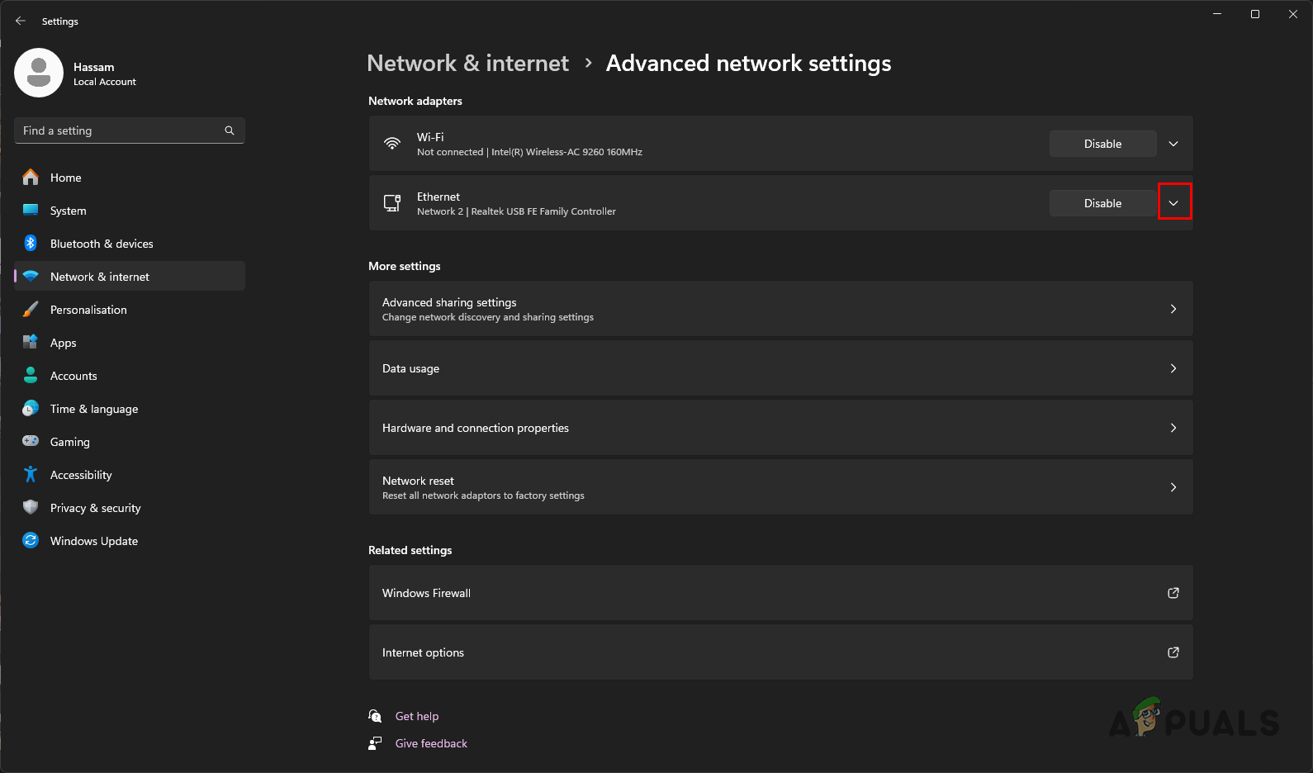Click the Privacy & security shield icon
The width and height of the screenshot is (1313, 773).
coord(31,507)
